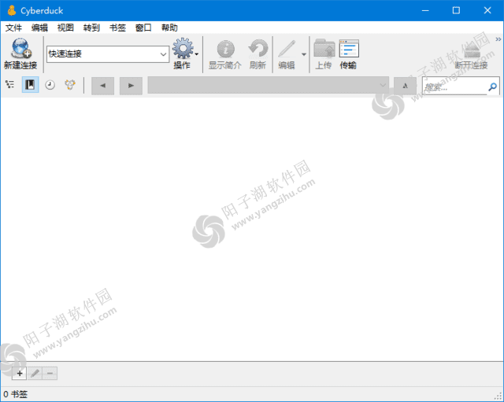Viewport: 504px width, 402px height.
Task: Click the '0 书签' status bar text
Action: (16, 394)
